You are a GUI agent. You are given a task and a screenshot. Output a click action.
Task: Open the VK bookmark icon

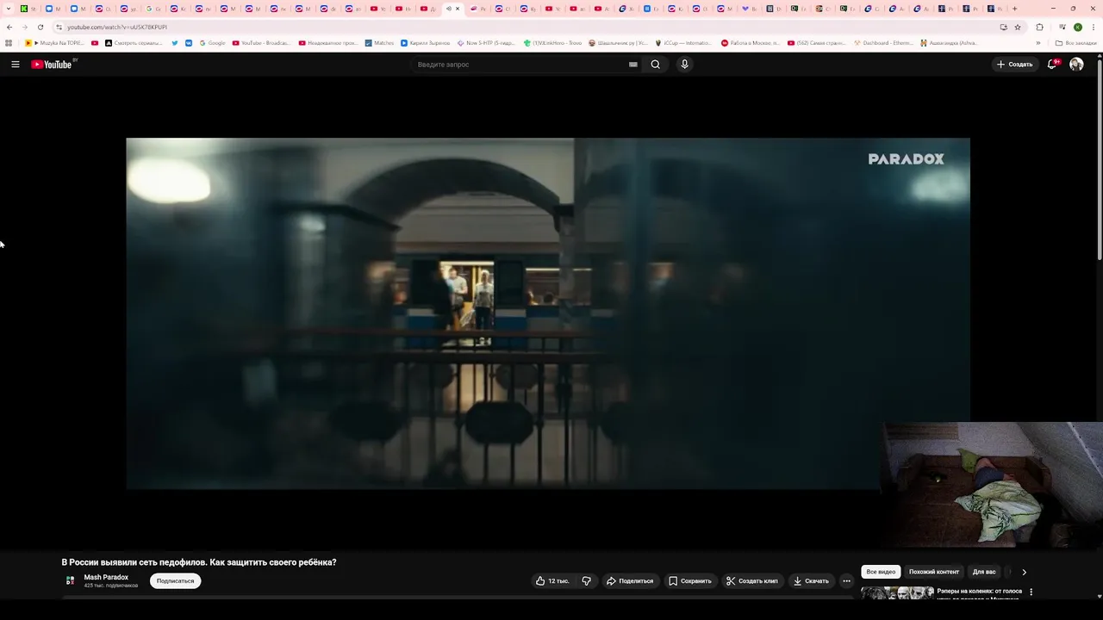189,42
